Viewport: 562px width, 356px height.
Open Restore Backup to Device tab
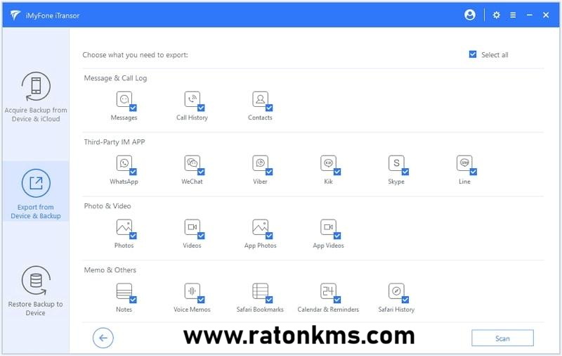(x=36, y=291)
